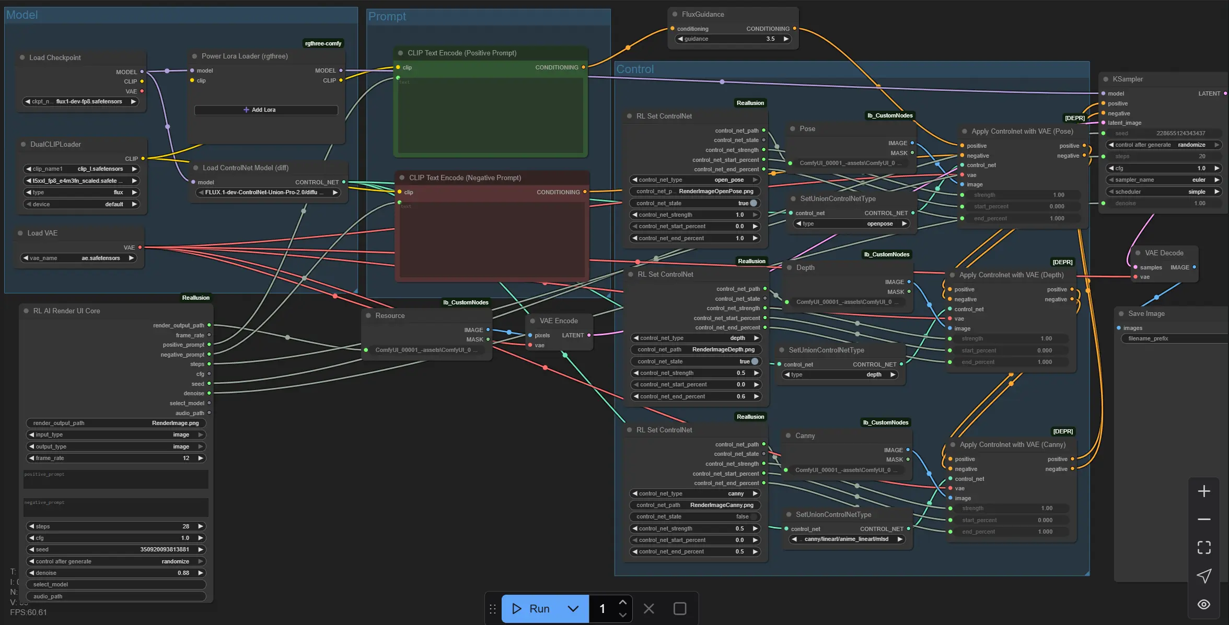Collapse the FluxGuidance node via its title dot

(x=675, y=14)
